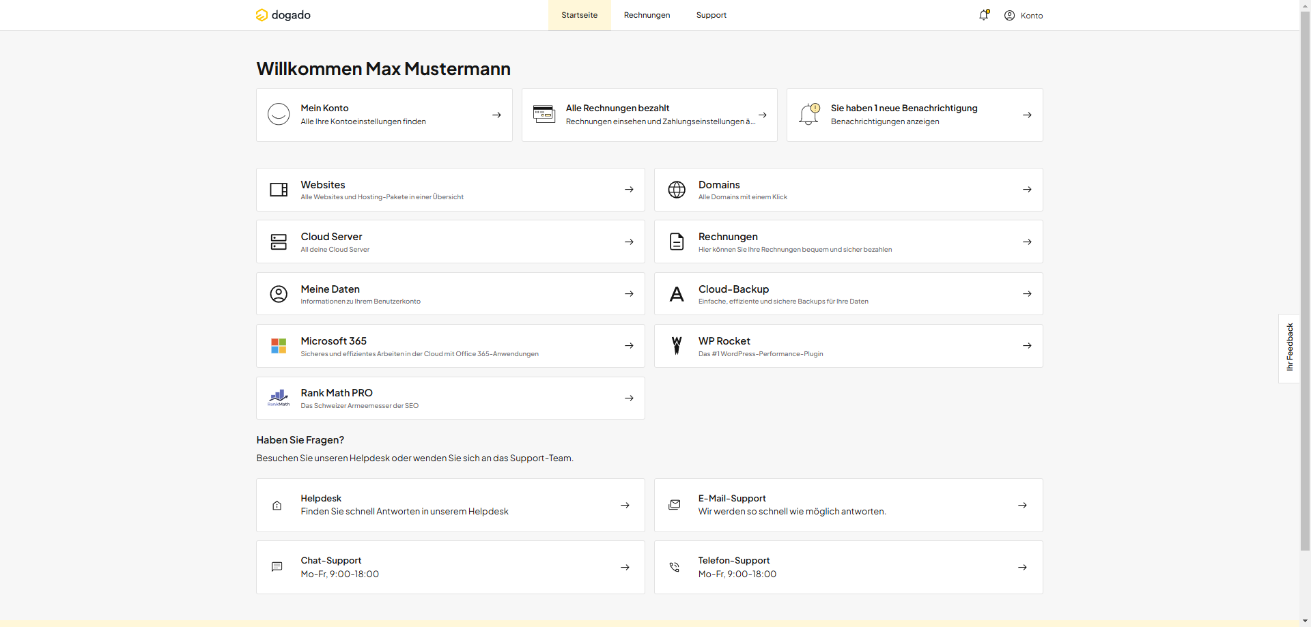Switch to the Startseite tab
This screenshot has height=627, width=1311.
pos(579,15)
